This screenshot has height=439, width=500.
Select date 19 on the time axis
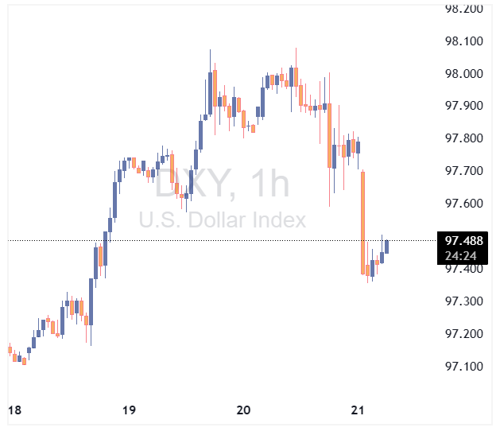click(129, 410)
